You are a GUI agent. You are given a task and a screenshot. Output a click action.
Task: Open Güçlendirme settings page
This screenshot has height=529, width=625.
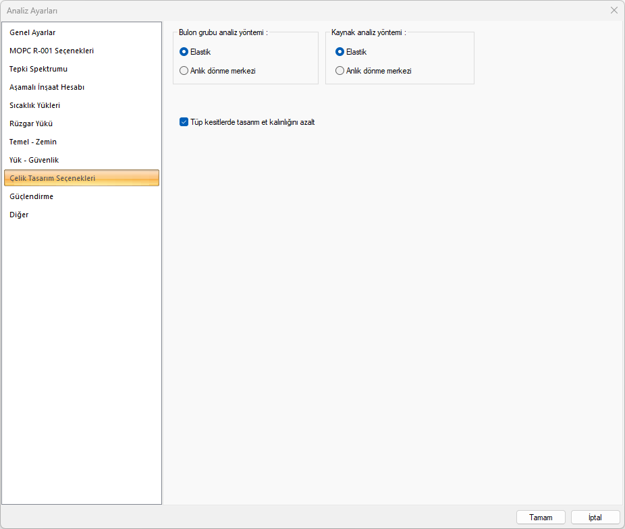pyautogui.click(x=32, y=196)
